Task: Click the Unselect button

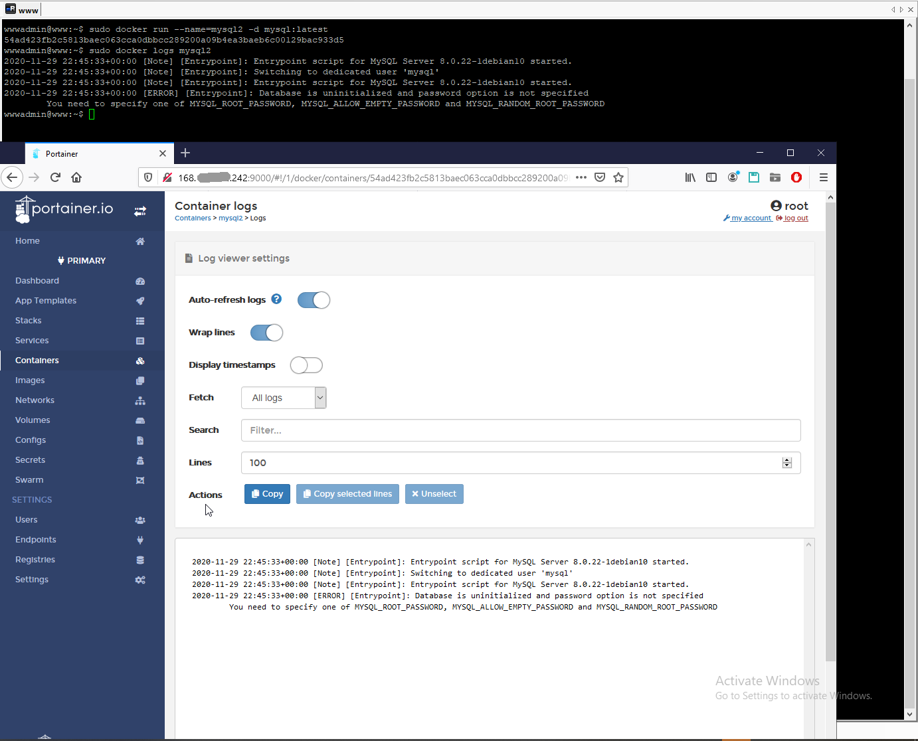Action: click(x=434, y=494)
